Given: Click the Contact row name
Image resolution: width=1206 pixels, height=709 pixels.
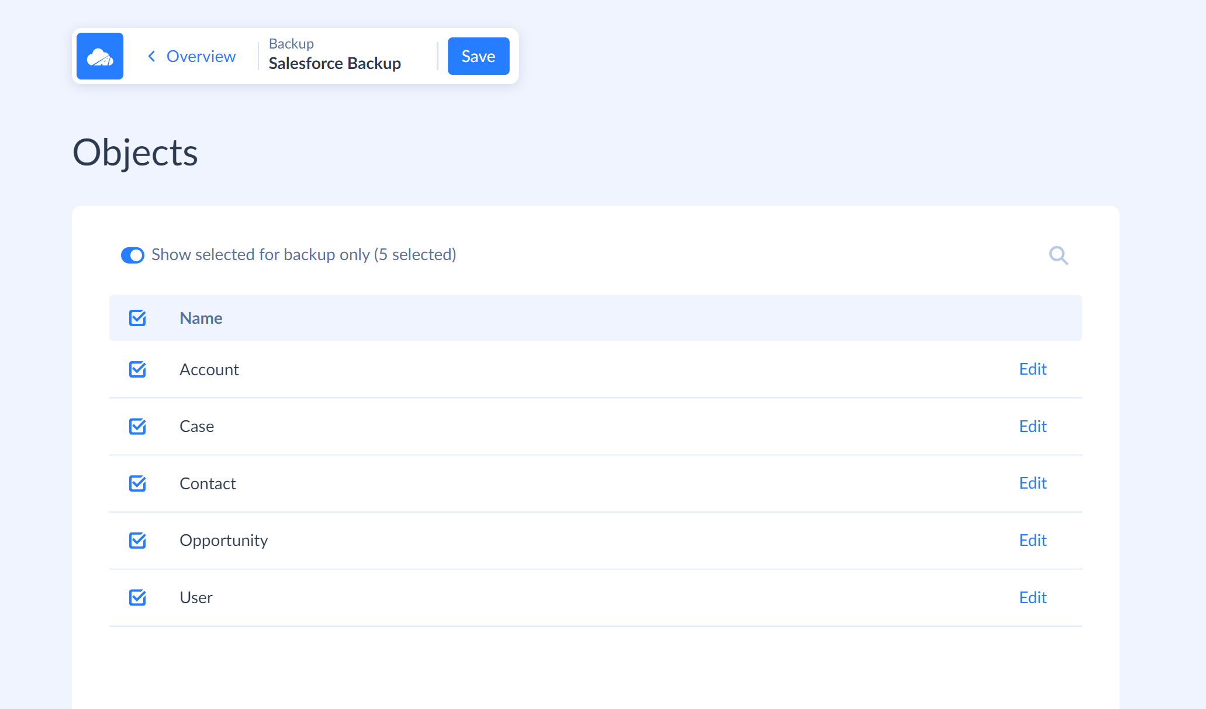Looking at the screenshot, I should pyautogui.click(x=208, y=483).
